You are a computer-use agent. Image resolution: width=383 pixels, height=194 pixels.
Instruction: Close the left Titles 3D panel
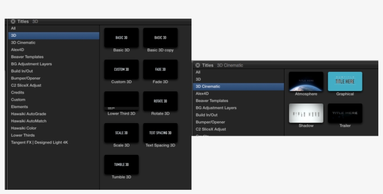(13, 21)
